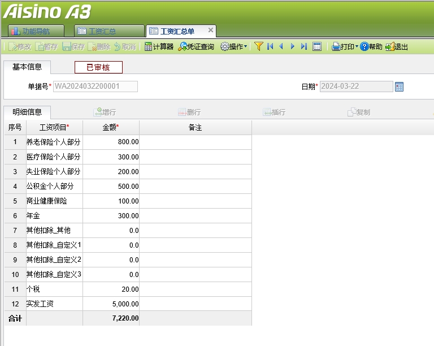Click the 800.00 amount cell

point(111,142)
